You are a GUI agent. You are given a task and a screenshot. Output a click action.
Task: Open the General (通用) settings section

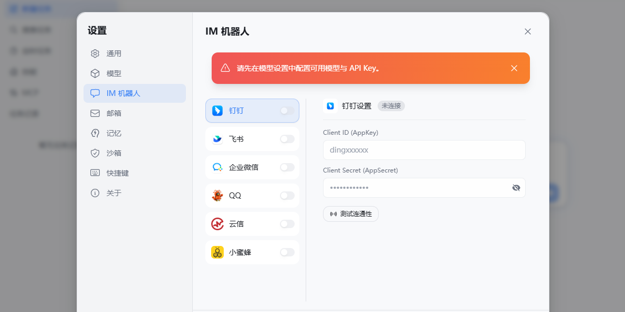[x=114, y=53]
